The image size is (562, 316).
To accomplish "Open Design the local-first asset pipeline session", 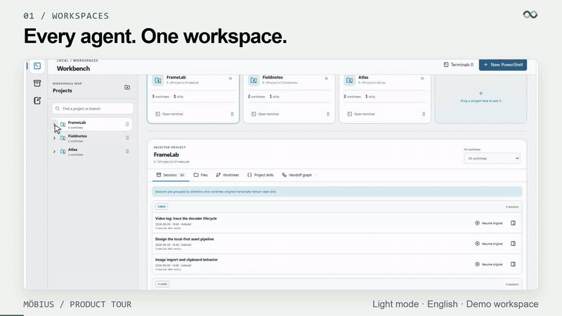I will coord(185,239).
